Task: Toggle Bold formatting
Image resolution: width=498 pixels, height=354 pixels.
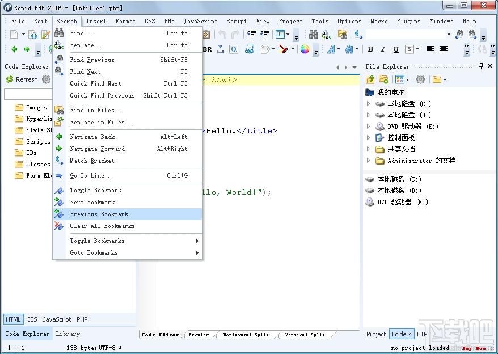Action: tap(370, 49)
